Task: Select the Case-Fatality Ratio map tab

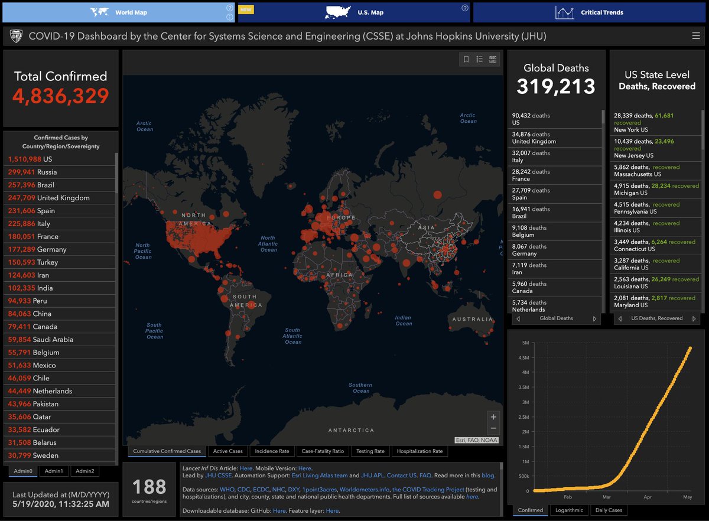Action: coord(323,451)
